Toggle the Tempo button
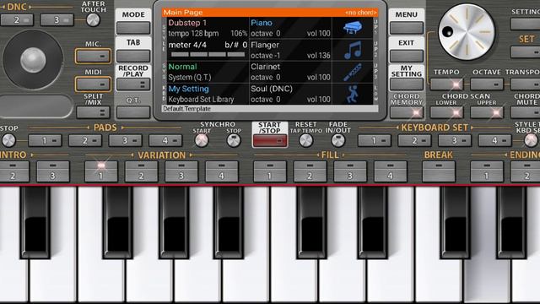This screenshot has height=304, width=540. point(446,84)
